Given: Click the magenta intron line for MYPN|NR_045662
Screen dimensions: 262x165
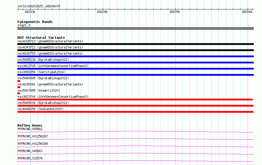Looking at the screenshot, I should click(135, 132).
